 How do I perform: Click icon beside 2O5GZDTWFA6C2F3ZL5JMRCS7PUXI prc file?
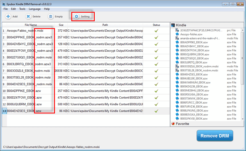[177, 30]
